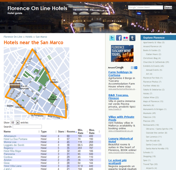This screenshot has height=170, width=176.
Task: Open Loggiato dei Serviti link
Action: [x=14, y=145]
